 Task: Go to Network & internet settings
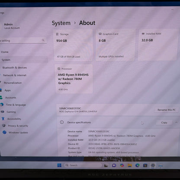click(15, 75)
